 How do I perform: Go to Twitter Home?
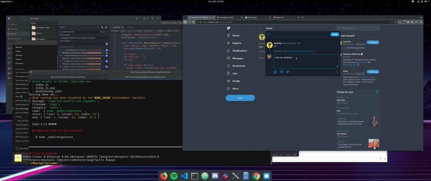tap(233, 36)
